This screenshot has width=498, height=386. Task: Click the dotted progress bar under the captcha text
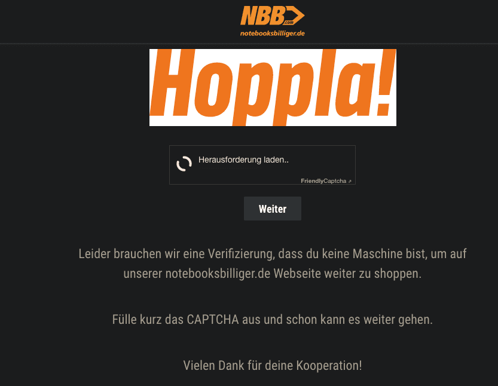(x=230, y=168)
